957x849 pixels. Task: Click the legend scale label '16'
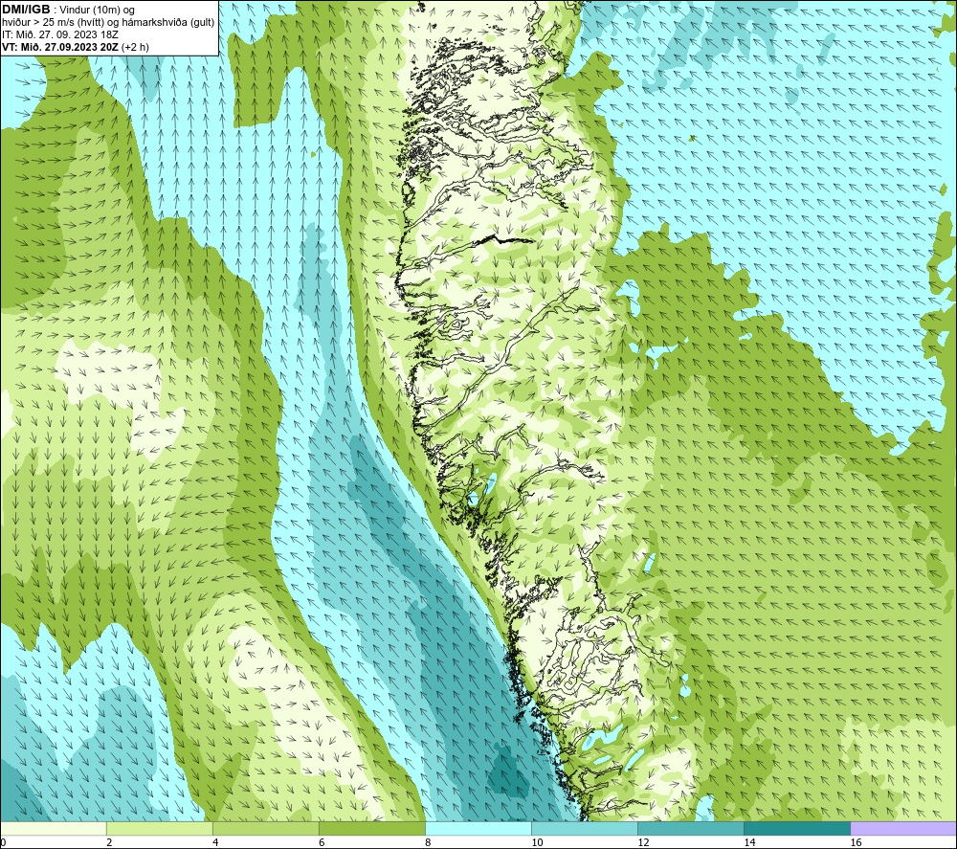(x=856, y=842)
